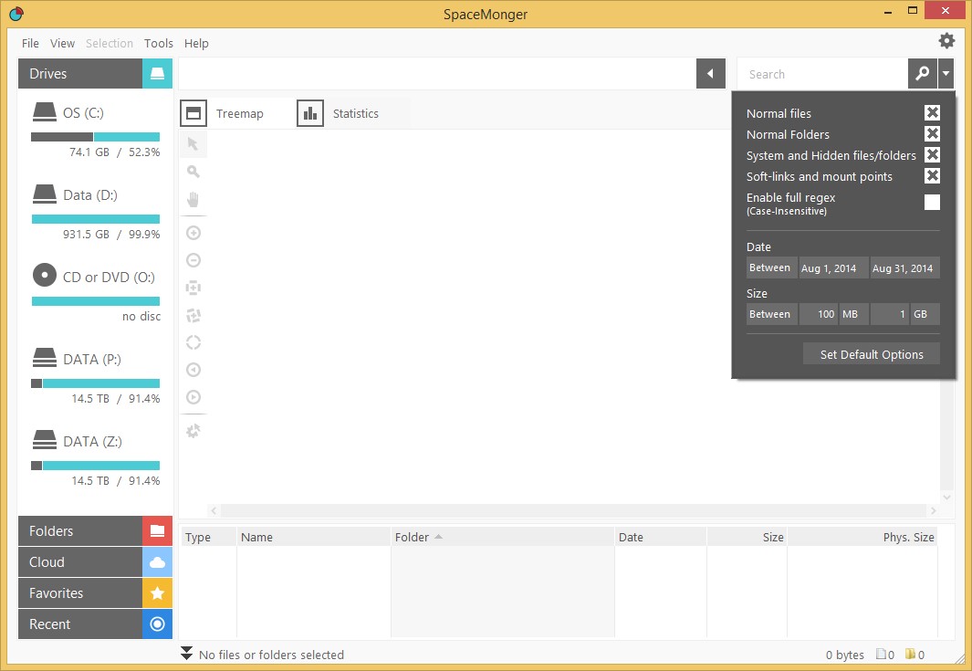Image resolution: width=972 pixels, height=671 pixels.
Task: Toggle System and Hidden files/folders checkbox
Action: (932, 155)
